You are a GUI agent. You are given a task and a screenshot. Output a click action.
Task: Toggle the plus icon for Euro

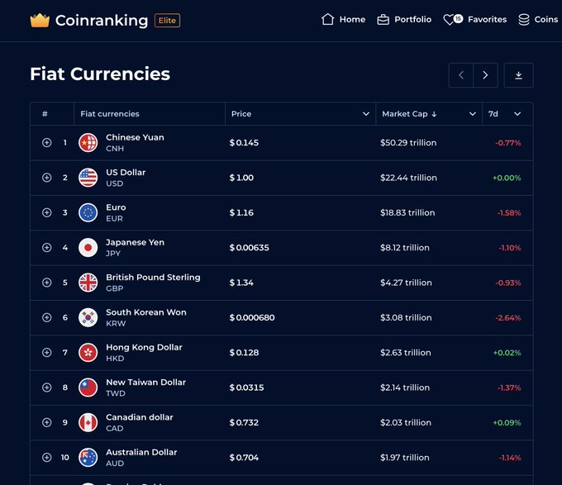tap(47, 213)
